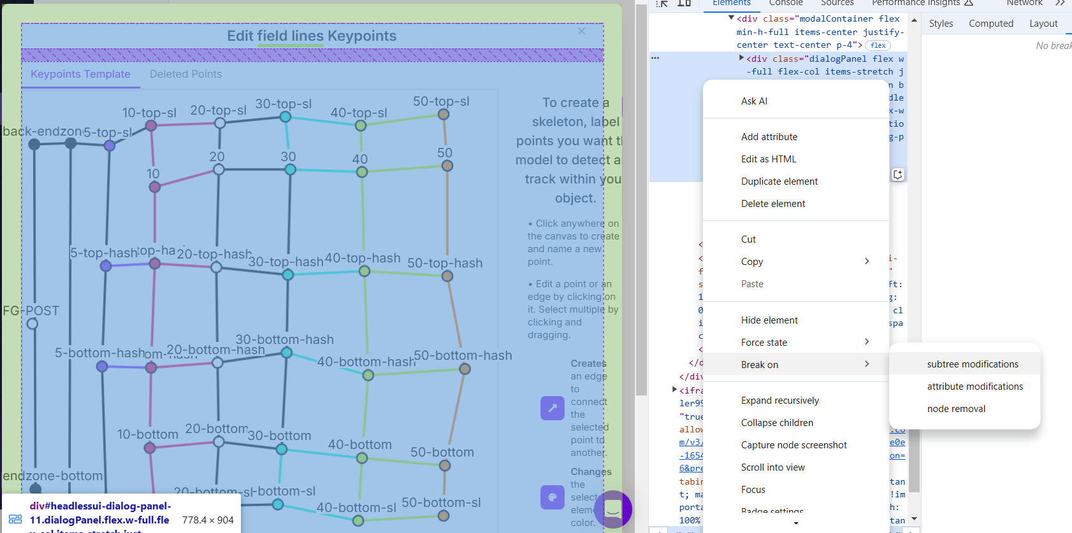This screenshot has width=1072, height=533.
Task: Click the create edge arrow icon
Action: 552,408
